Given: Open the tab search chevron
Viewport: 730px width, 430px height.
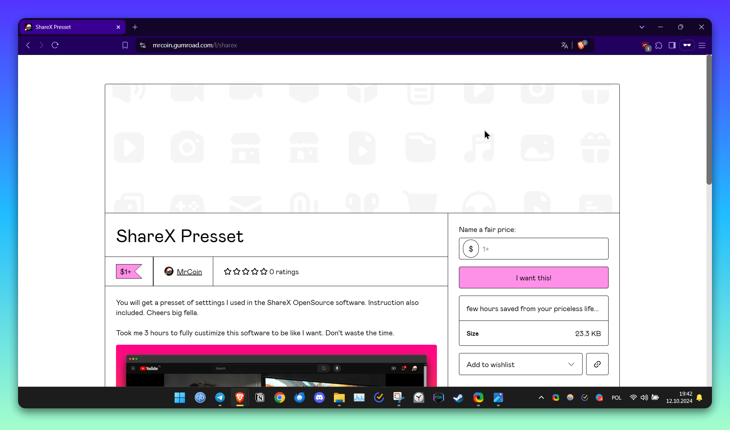Looking at the screenshot, I should coord(642,27).
